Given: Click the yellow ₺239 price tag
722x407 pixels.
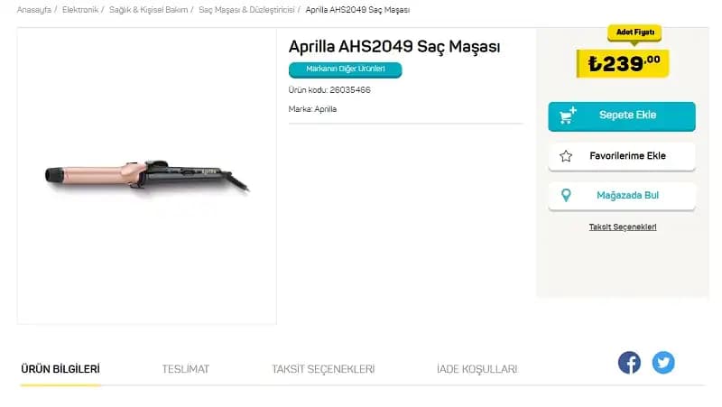Looking at the screenshot, I should click(x=623, y=62).
